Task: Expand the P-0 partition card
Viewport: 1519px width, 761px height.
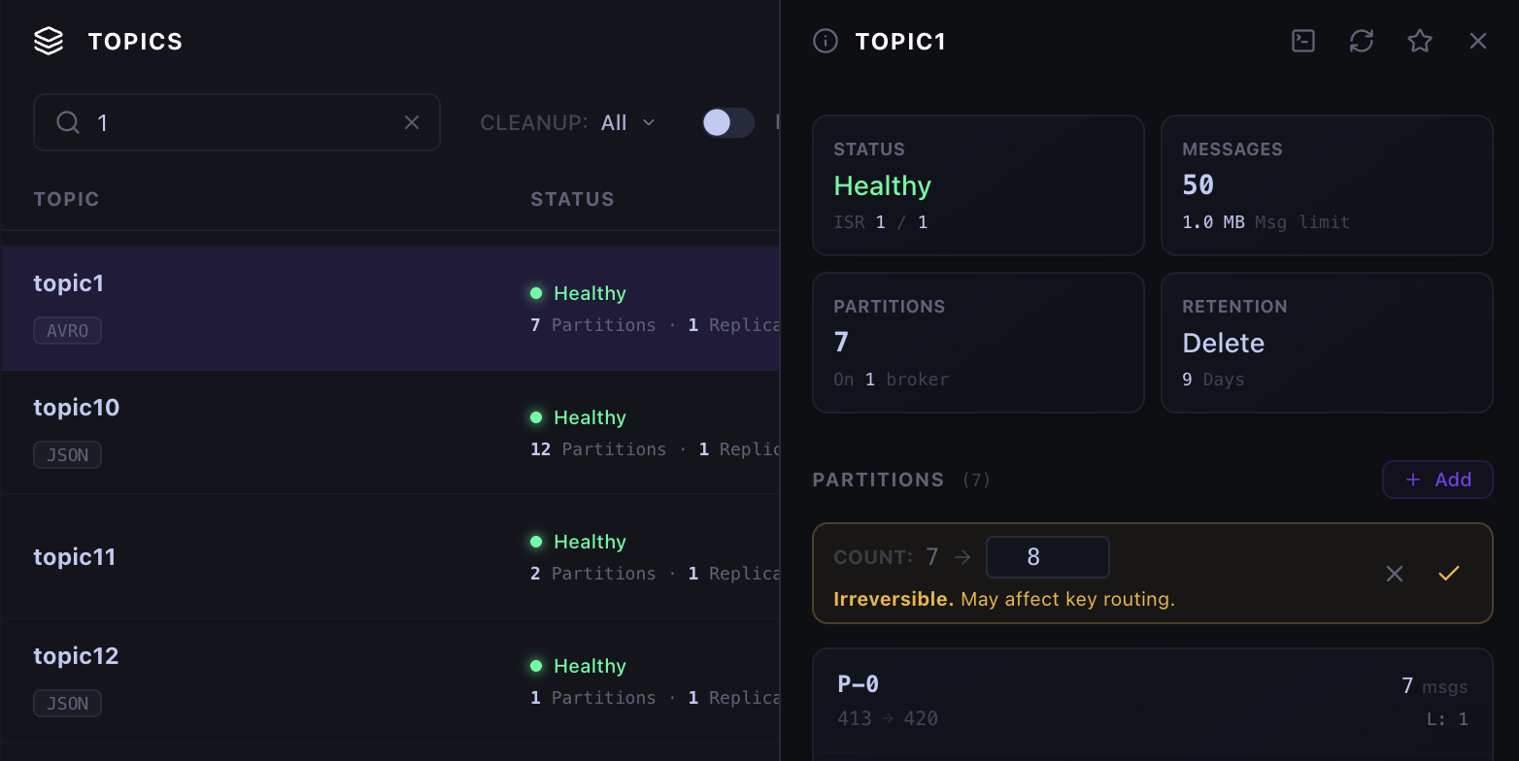Action: [x=1153, y=701]
